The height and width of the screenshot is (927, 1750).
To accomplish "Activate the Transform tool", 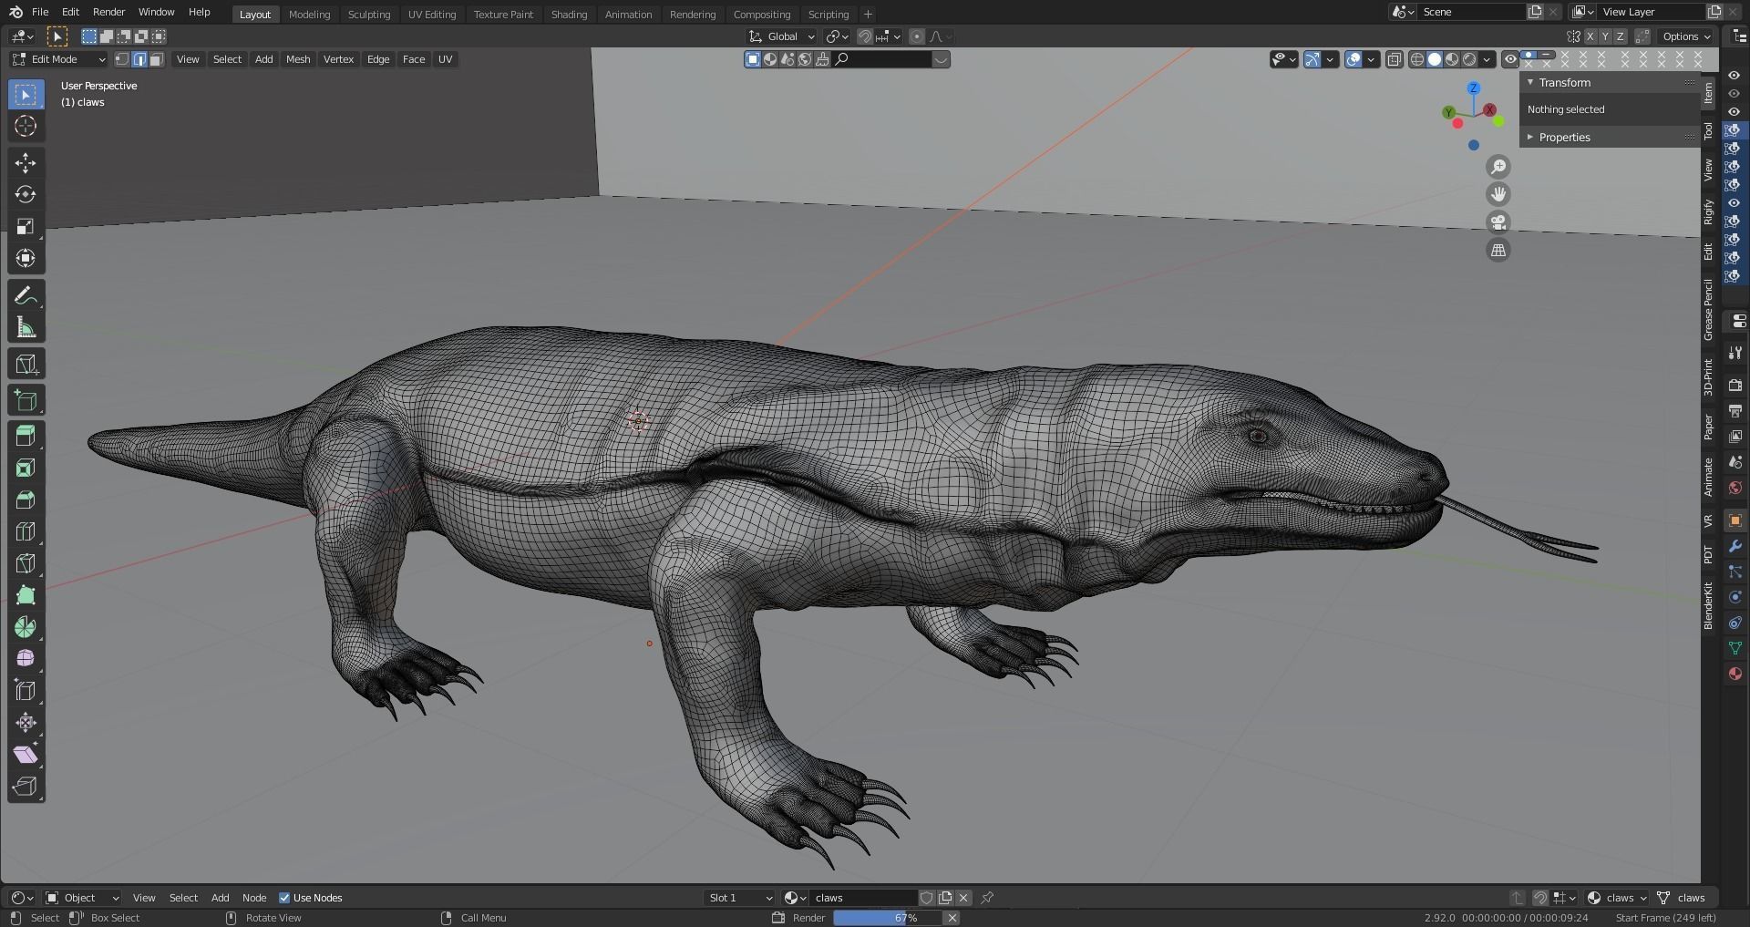I will [x=26, y=259].
